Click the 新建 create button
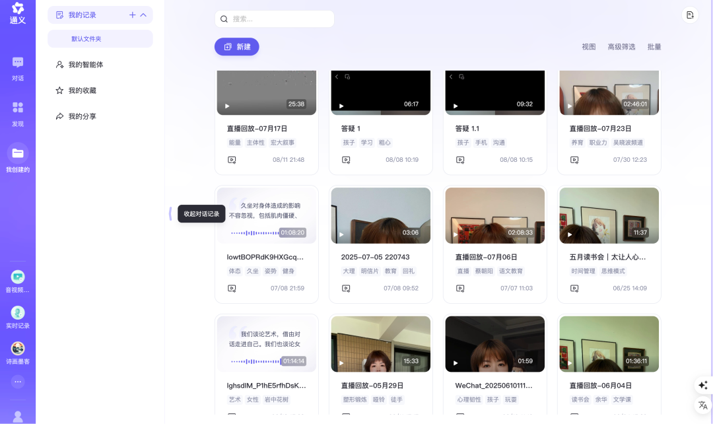This screenshot has width=713, height=424. [x=237, y=47]
